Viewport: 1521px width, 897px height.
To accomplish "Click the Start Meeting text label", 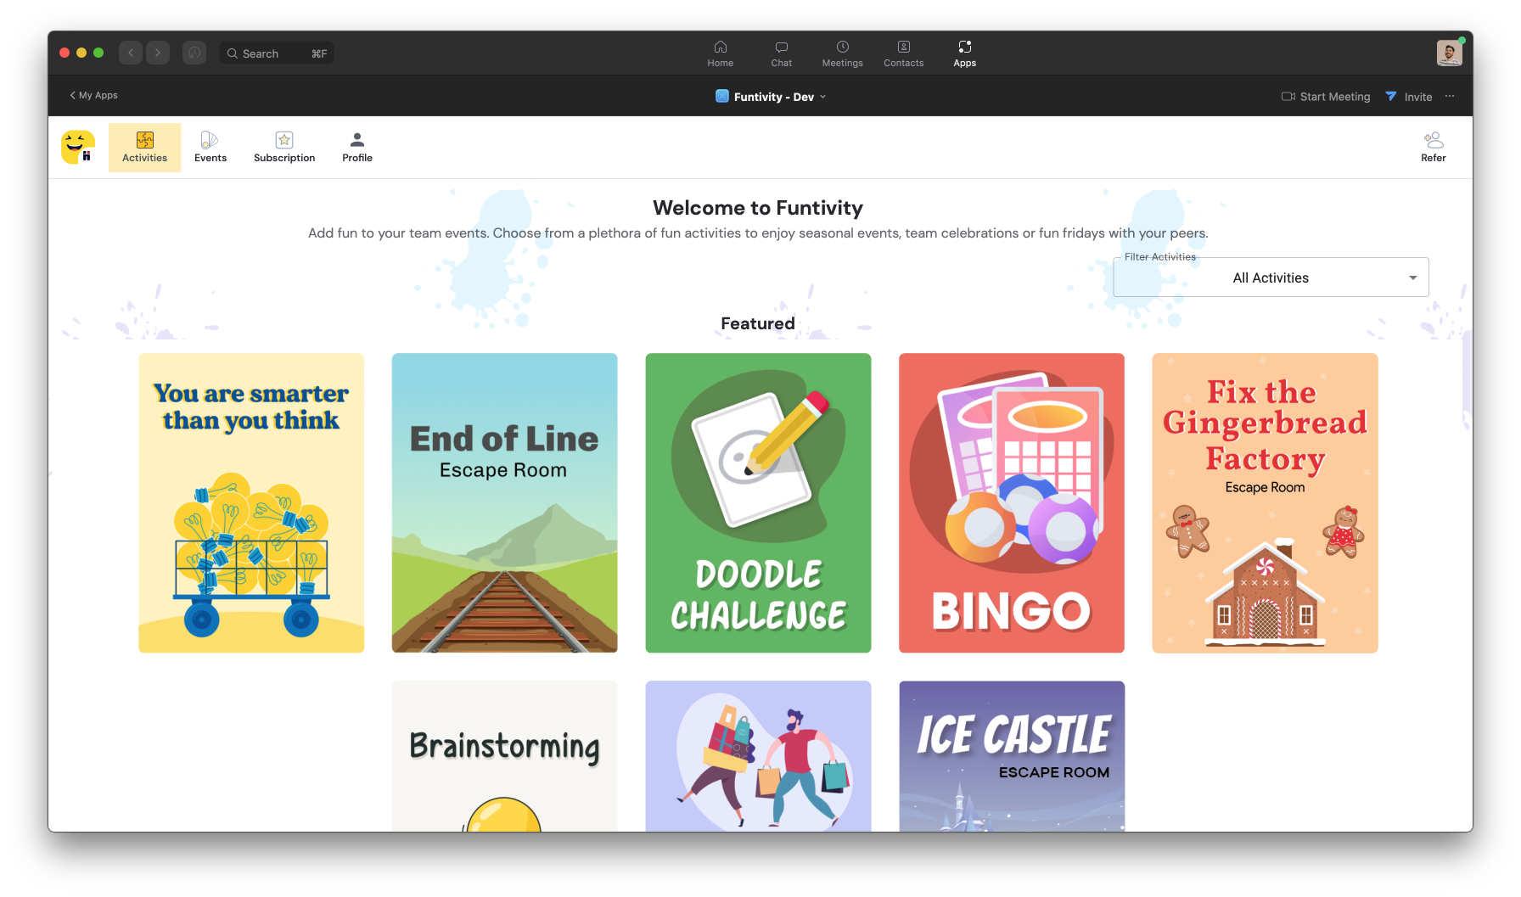I will (1335, 97).
